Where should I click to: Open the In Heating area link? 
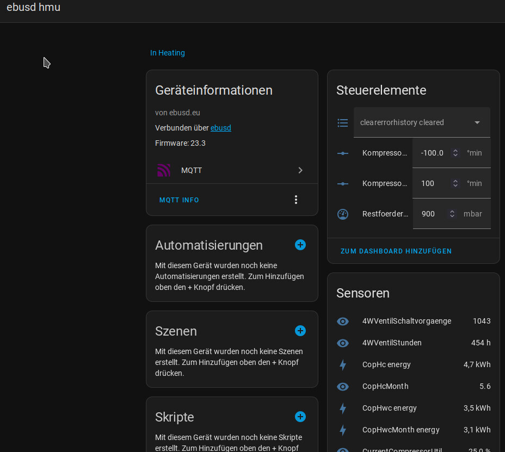[168, 53]
